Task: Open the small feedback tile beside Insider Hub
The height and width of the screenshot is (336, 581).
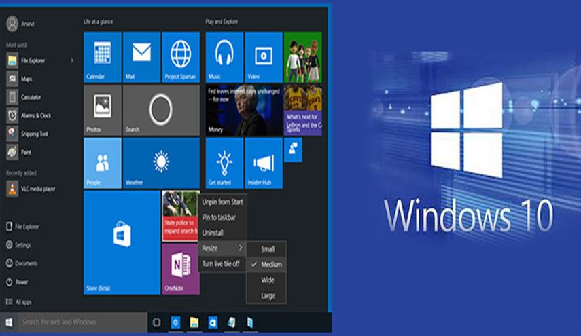Action: (x=293, y=150)
